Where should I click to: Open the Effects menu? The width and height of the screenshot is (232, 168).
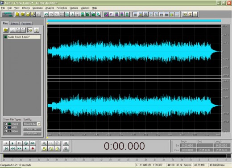click(x=26, y=8)
